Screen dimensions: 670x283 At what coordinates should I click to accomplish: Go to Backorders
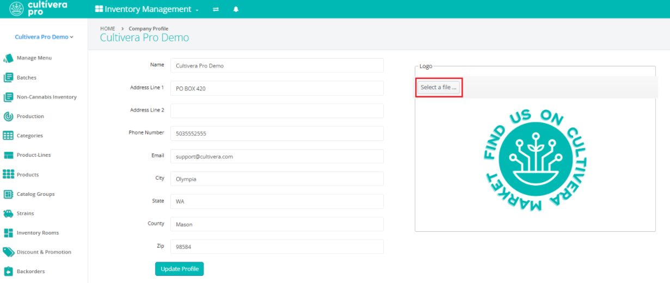click(x=31, y=271)
